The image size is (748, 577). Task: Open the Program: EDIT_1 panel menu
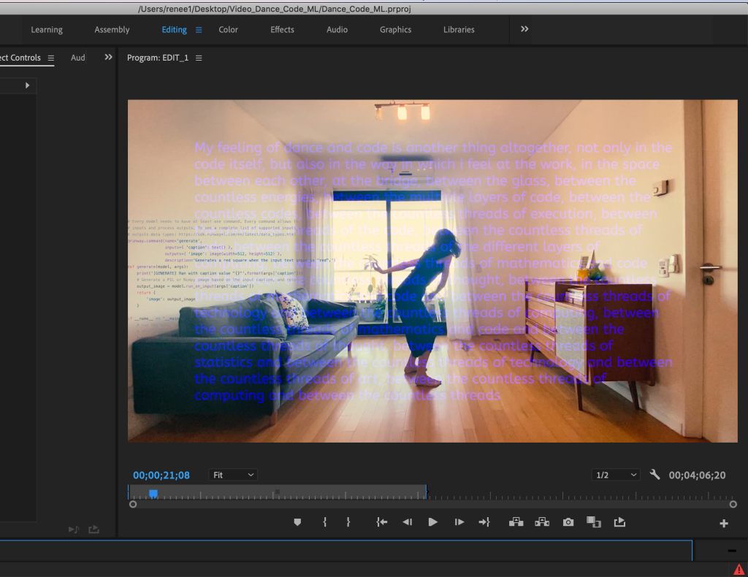(199, 58)
